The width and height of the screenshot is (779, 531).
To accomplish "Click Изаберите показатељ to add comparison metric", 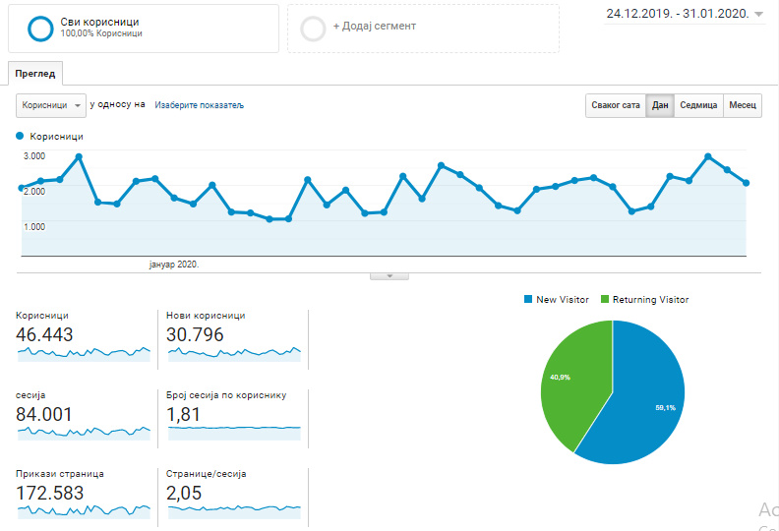I will click(199, 105).
